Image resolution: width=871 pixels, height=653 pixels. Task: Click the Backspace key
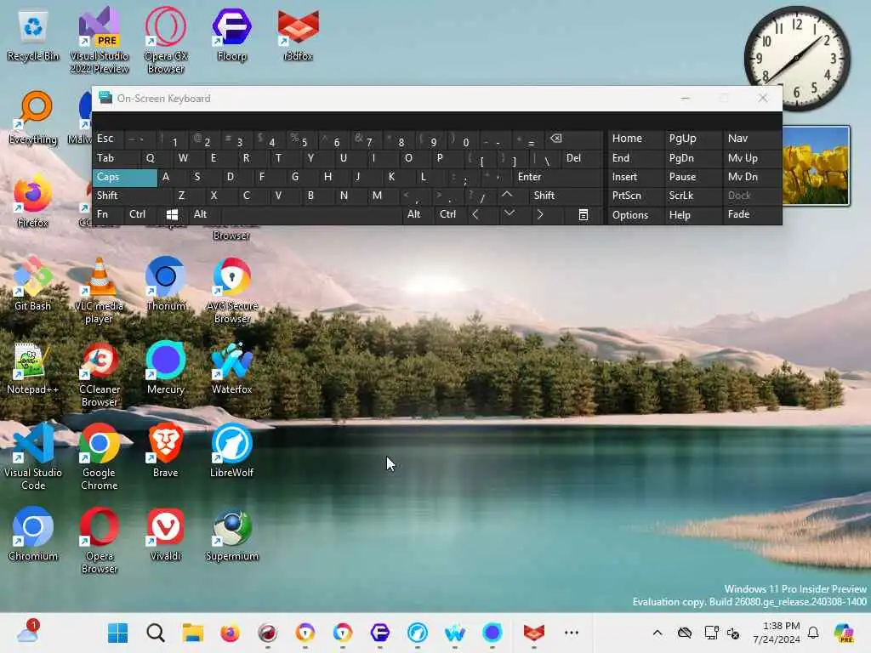coord(572,139)
